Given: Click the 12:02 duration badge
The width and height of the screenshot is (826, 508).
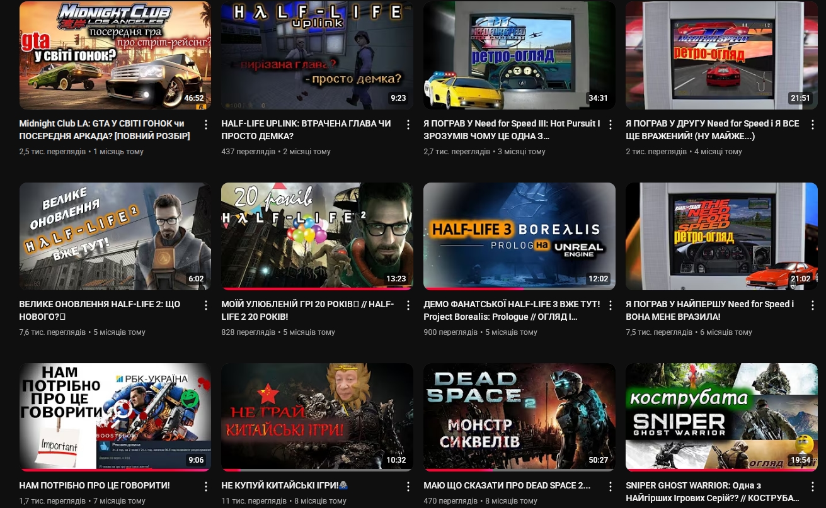Looking at the screenshot, I should coord(599,279).
